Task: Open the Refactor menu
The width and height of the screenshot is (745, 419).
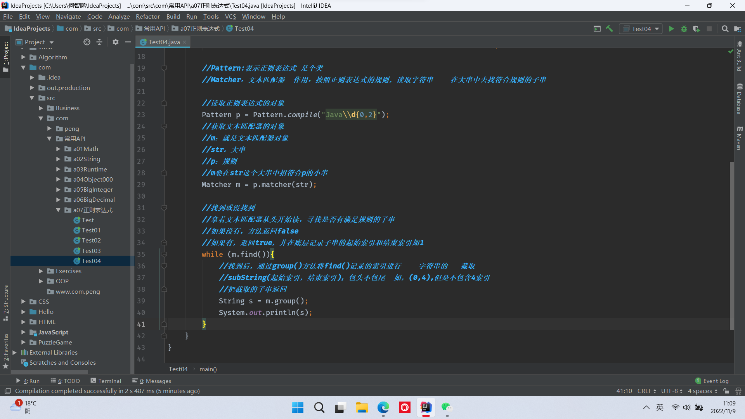Action: point(147,16)
